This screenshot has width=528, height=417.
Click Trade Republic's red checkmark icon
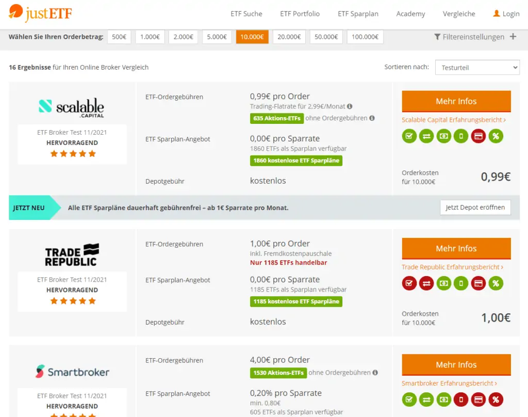(x=409, y=283)
